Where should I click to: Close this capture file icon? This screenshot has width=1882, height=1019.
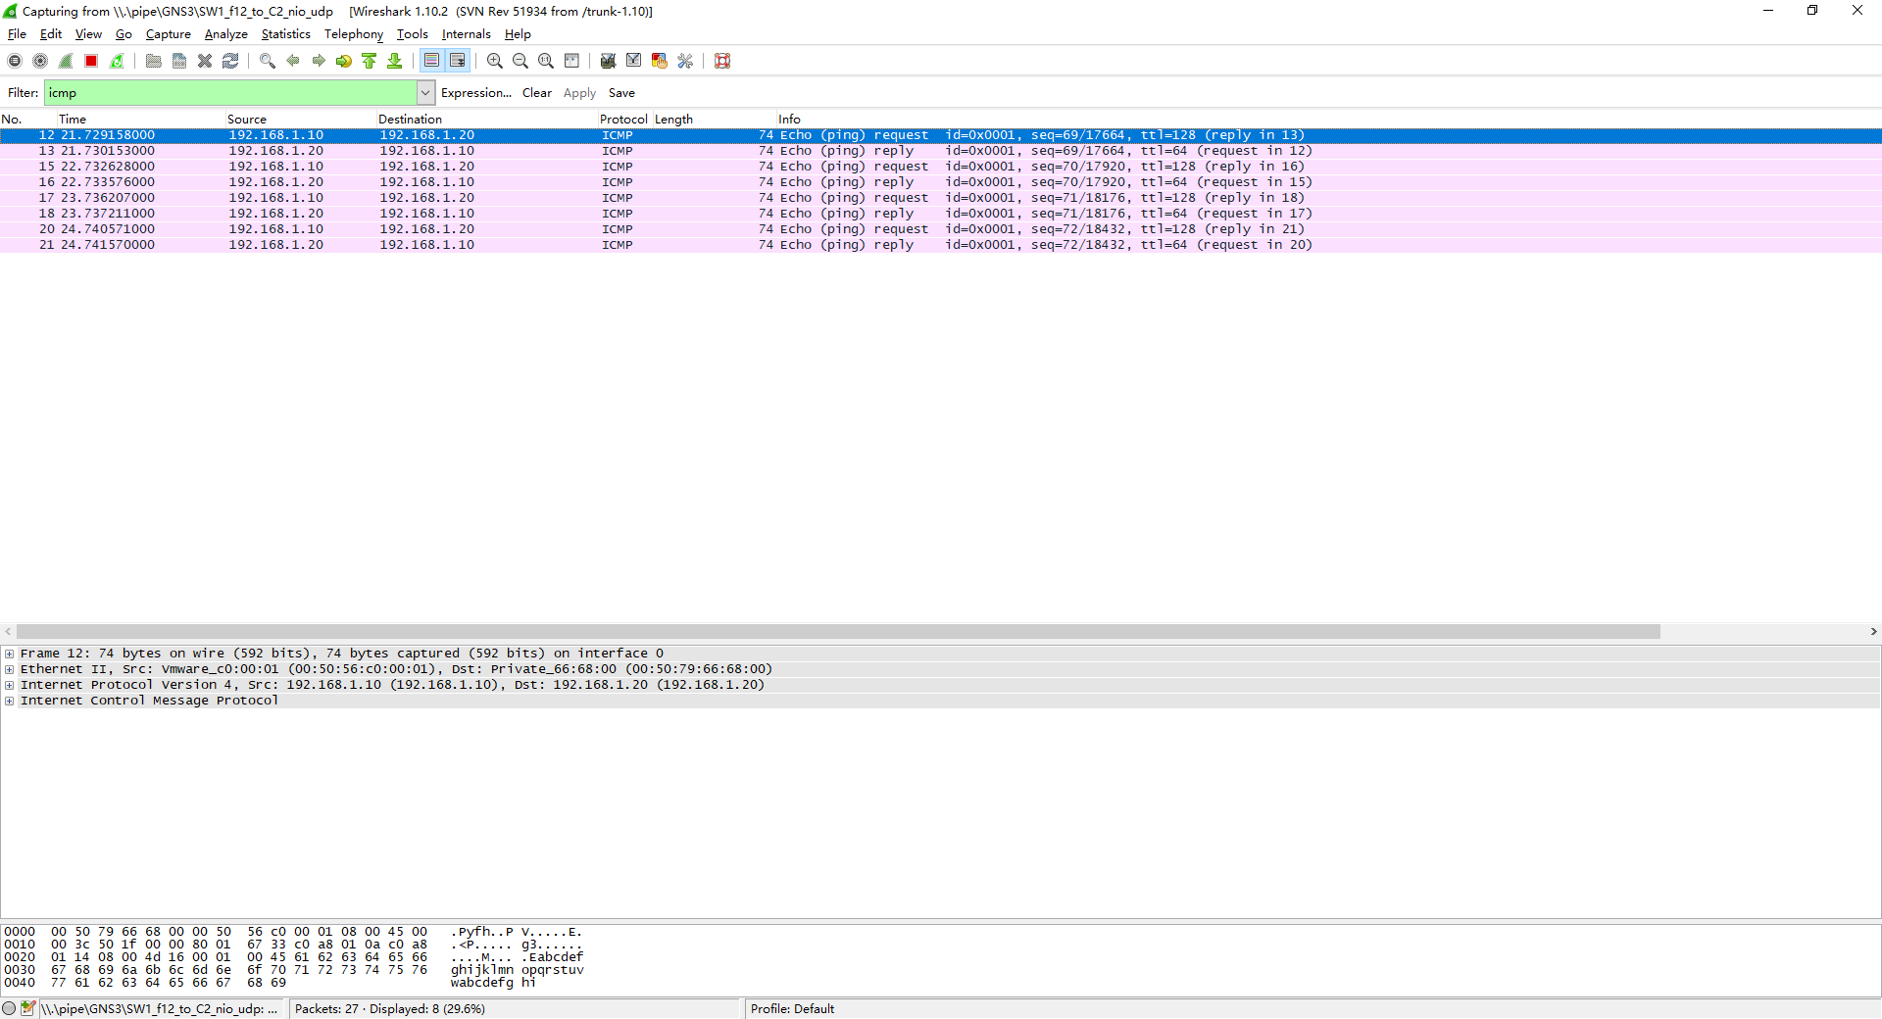[205, 61]
